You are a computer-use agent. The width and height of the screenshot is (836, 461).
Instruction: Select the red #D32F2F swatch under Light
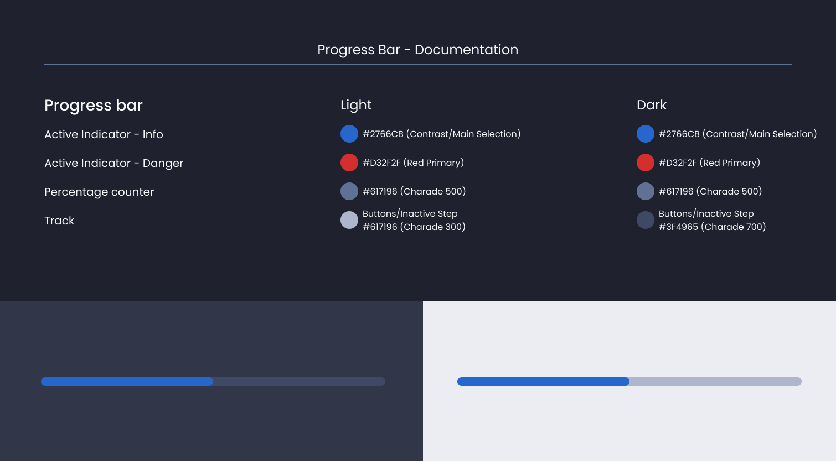point(349,163)
